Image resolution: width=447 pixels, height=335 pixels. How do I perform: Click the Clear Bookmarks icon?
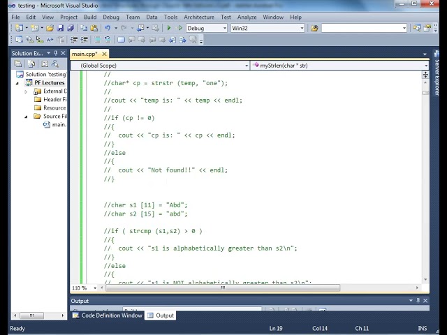pyautogui.click(x=193, y=40)
